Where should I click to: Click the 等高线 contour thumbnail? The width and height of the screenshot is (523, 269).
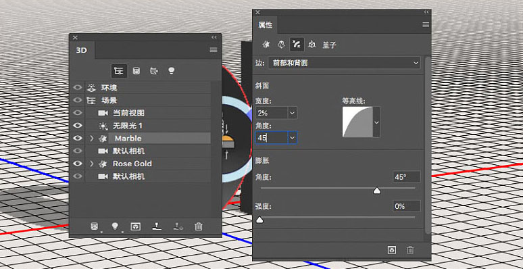click(x=357, y=122)
